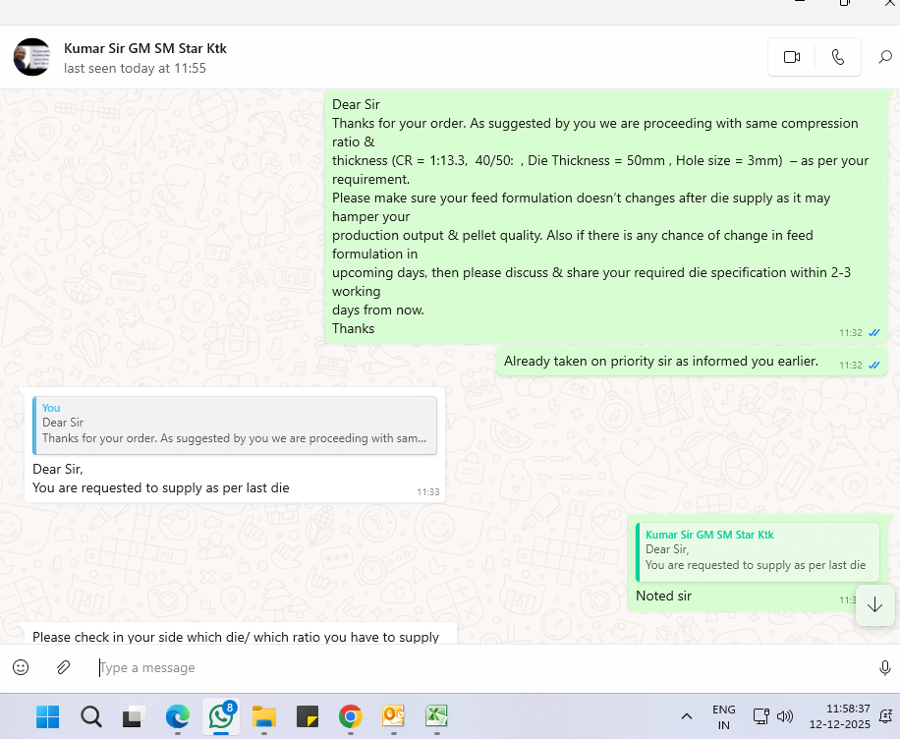The height and width of the screenshot is (739, 900).
Task: Switch ENG IN input language
Action: click(x=723, y=716)
